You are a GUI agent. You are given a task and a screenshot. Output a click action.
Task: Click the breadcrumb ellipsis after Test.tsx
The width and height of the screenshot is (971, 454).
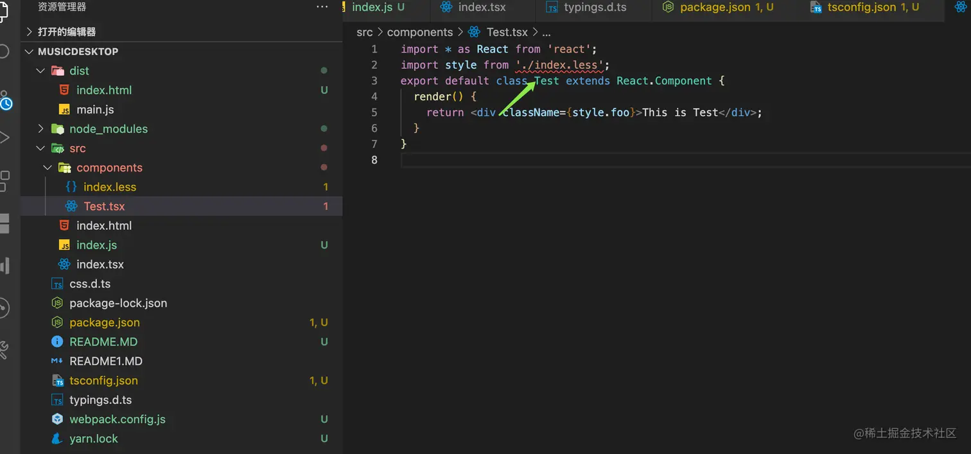point(547,32)
